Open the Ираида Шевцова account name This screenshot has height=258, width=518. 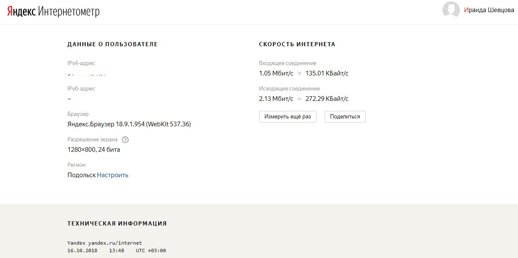489,10
